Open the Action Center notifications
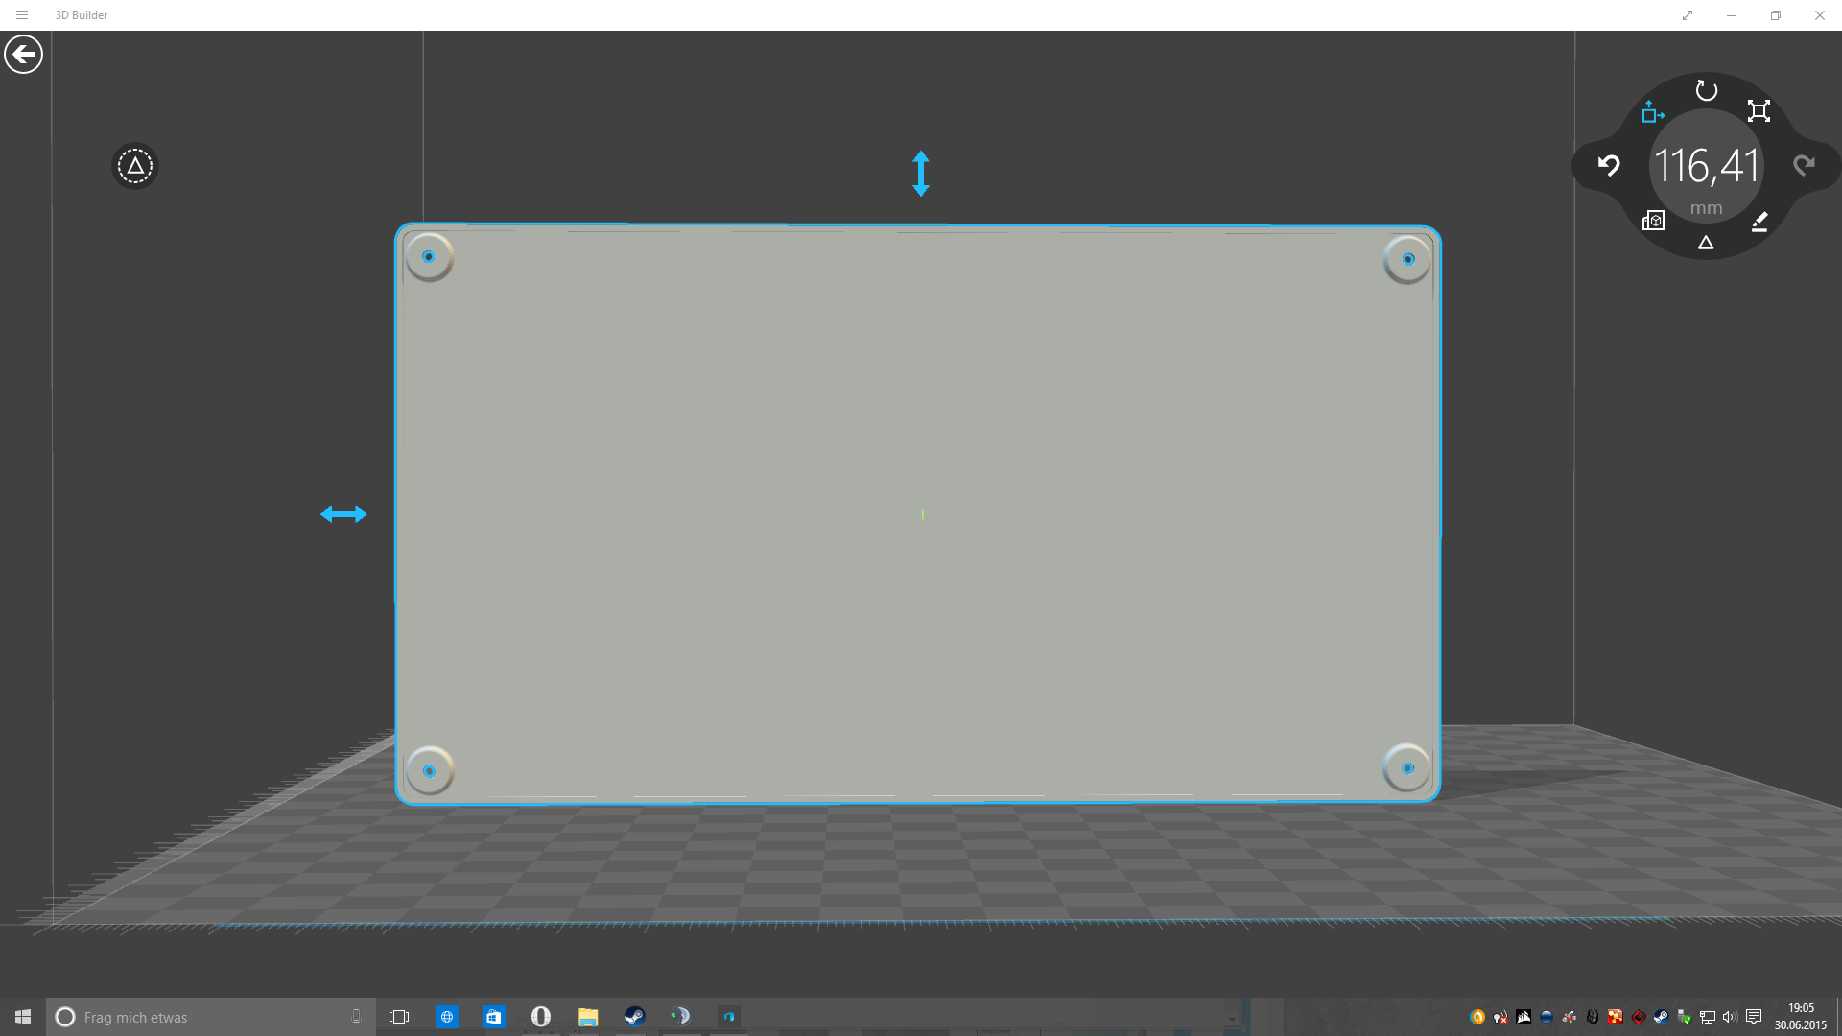 (x=1754, y=1017)
